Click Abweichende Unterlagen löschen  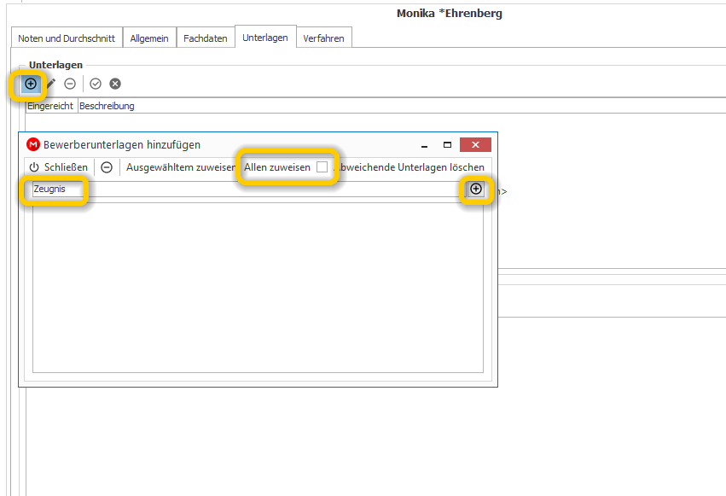click(x=409, y=167)
